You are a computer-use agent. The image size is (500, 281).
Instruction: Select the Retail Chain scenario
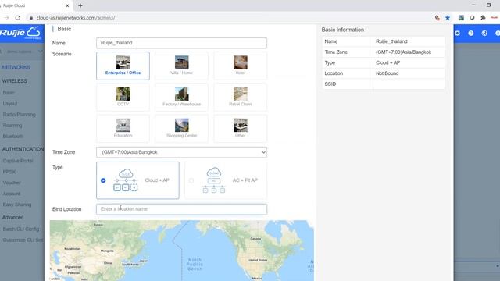coord(240,97)
